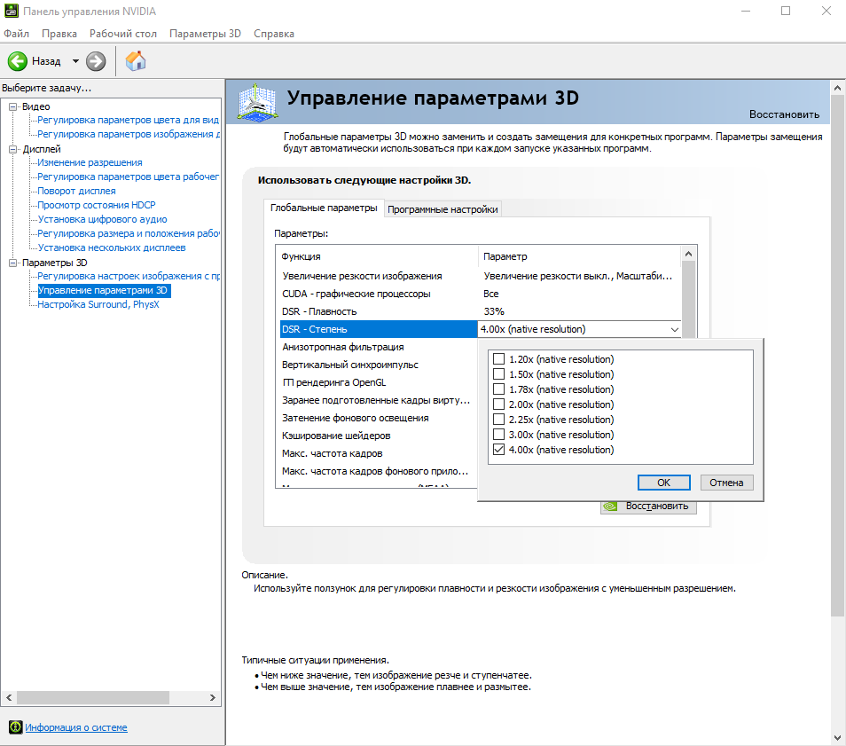Image resolution: width=846 pixels, height=746 pixels.
Task: Open Установка нескольких дисплеев task
Action: [x=112, y=247]
